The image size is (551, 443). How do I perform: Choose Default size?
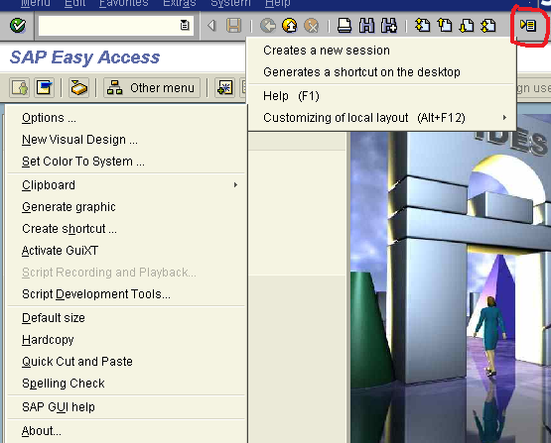point(126,318)
